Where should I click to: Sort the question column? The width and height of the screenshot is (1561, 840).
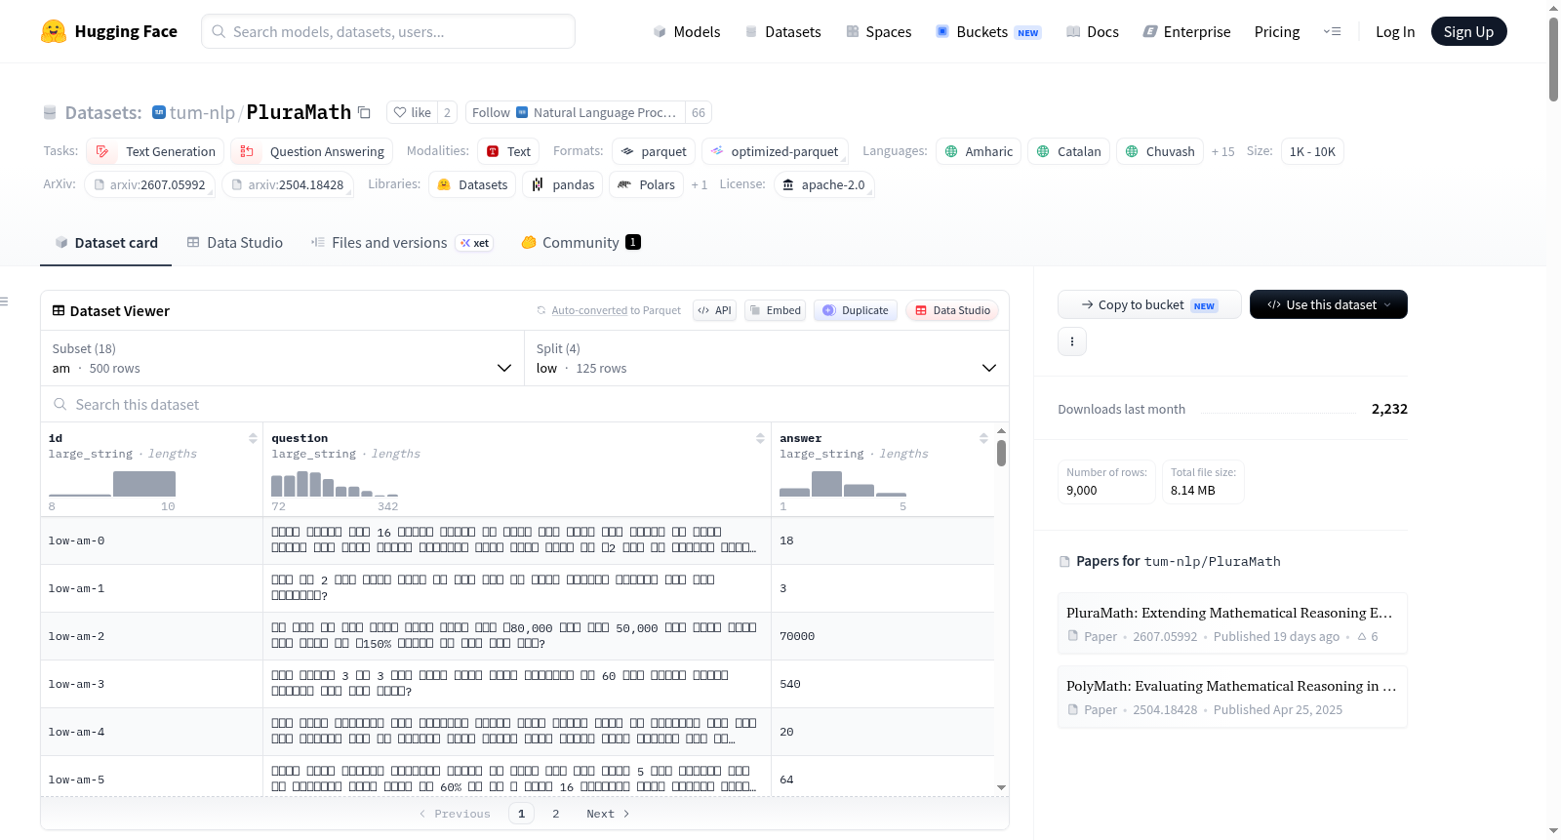760,438
